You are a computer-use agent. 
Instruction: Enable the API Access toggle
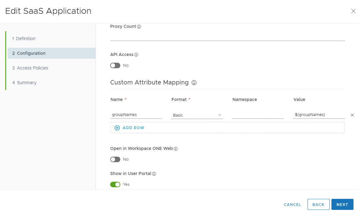tap(115, 65)
